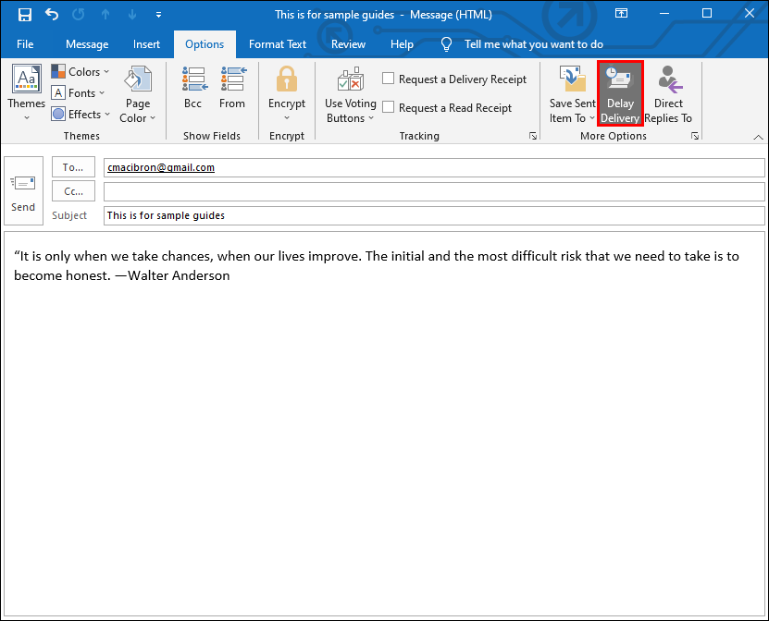The image size is (769, 621).
Task: Enable Request a Read Receipt
Action: 389,108
